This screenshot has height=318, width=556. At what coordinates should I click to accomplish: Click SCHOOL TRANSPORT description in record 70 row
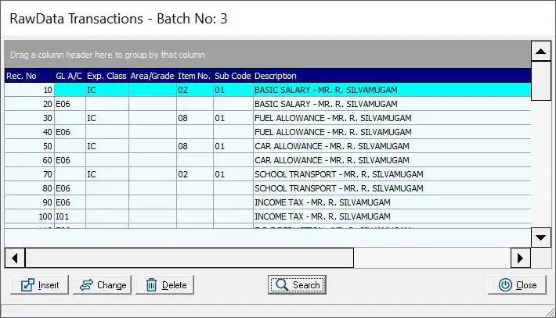pyautogui.click(x=392, y=174)
